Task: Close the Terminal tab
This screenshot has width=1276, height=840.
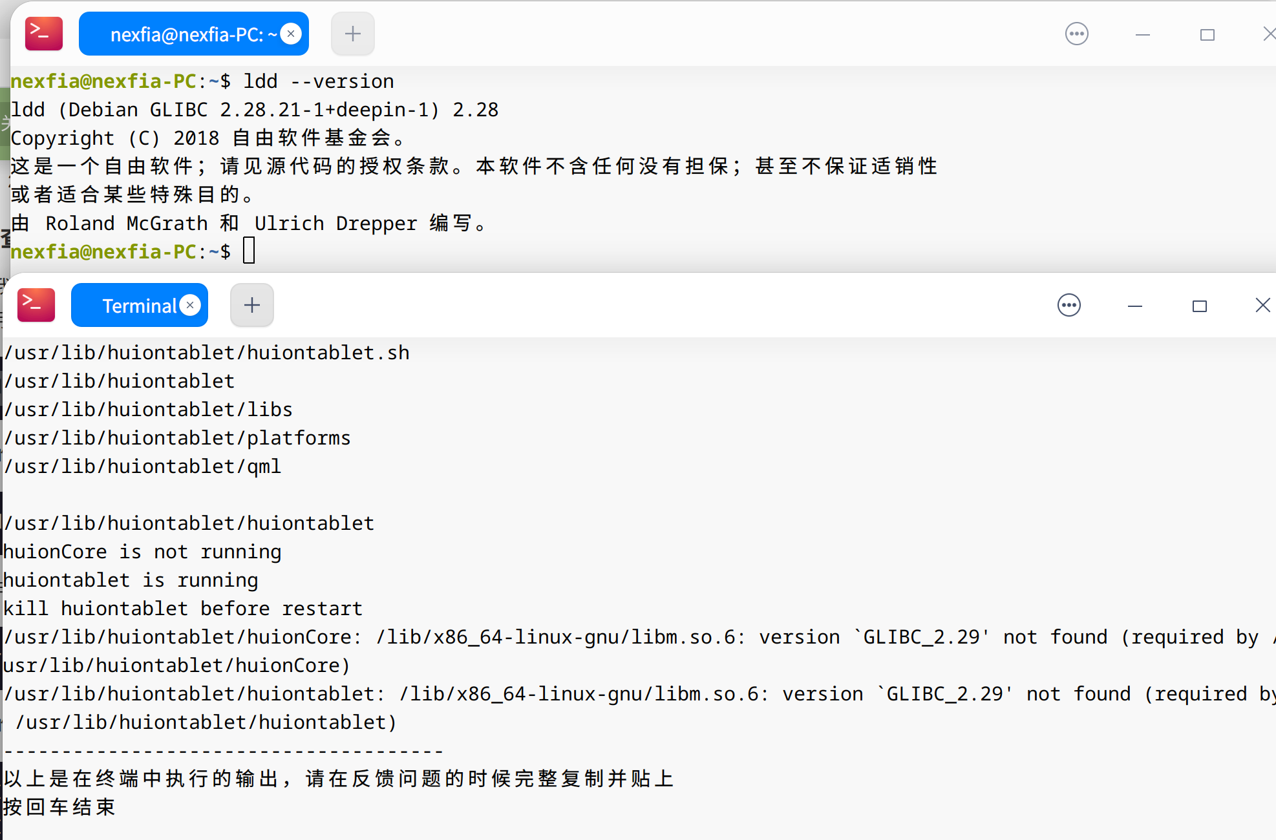Action: coord(190,305)
